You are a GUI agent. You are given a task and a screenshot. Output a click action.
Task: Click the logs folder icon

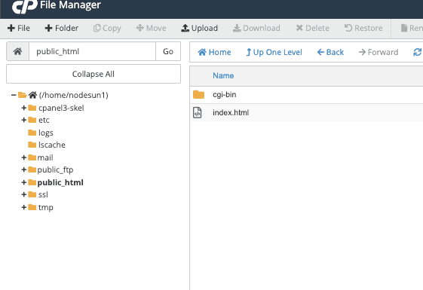pos(32,133)
